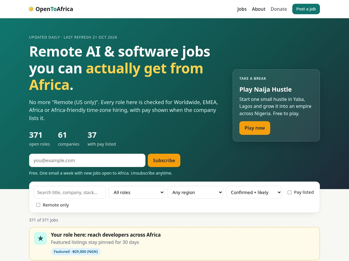Click the Post a job button
The width and height of the screenshot is (349, 261).
pyautogui.click(x=306, y=9)
